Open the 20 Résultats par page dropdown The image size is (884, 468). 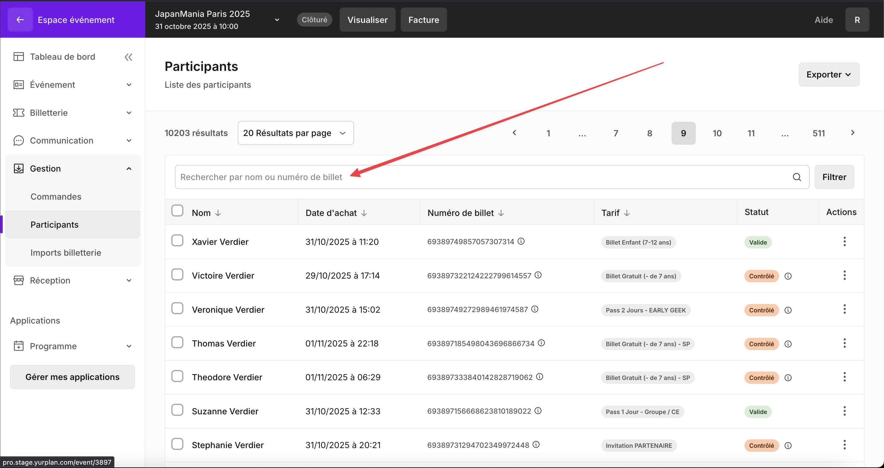tap(295, 133)
